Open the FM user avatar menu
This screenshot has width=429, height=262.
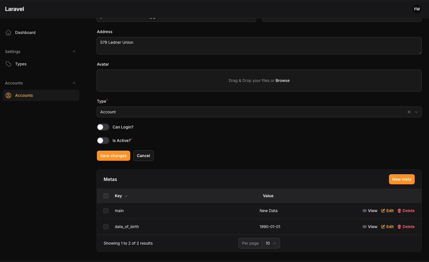point(417,9)
